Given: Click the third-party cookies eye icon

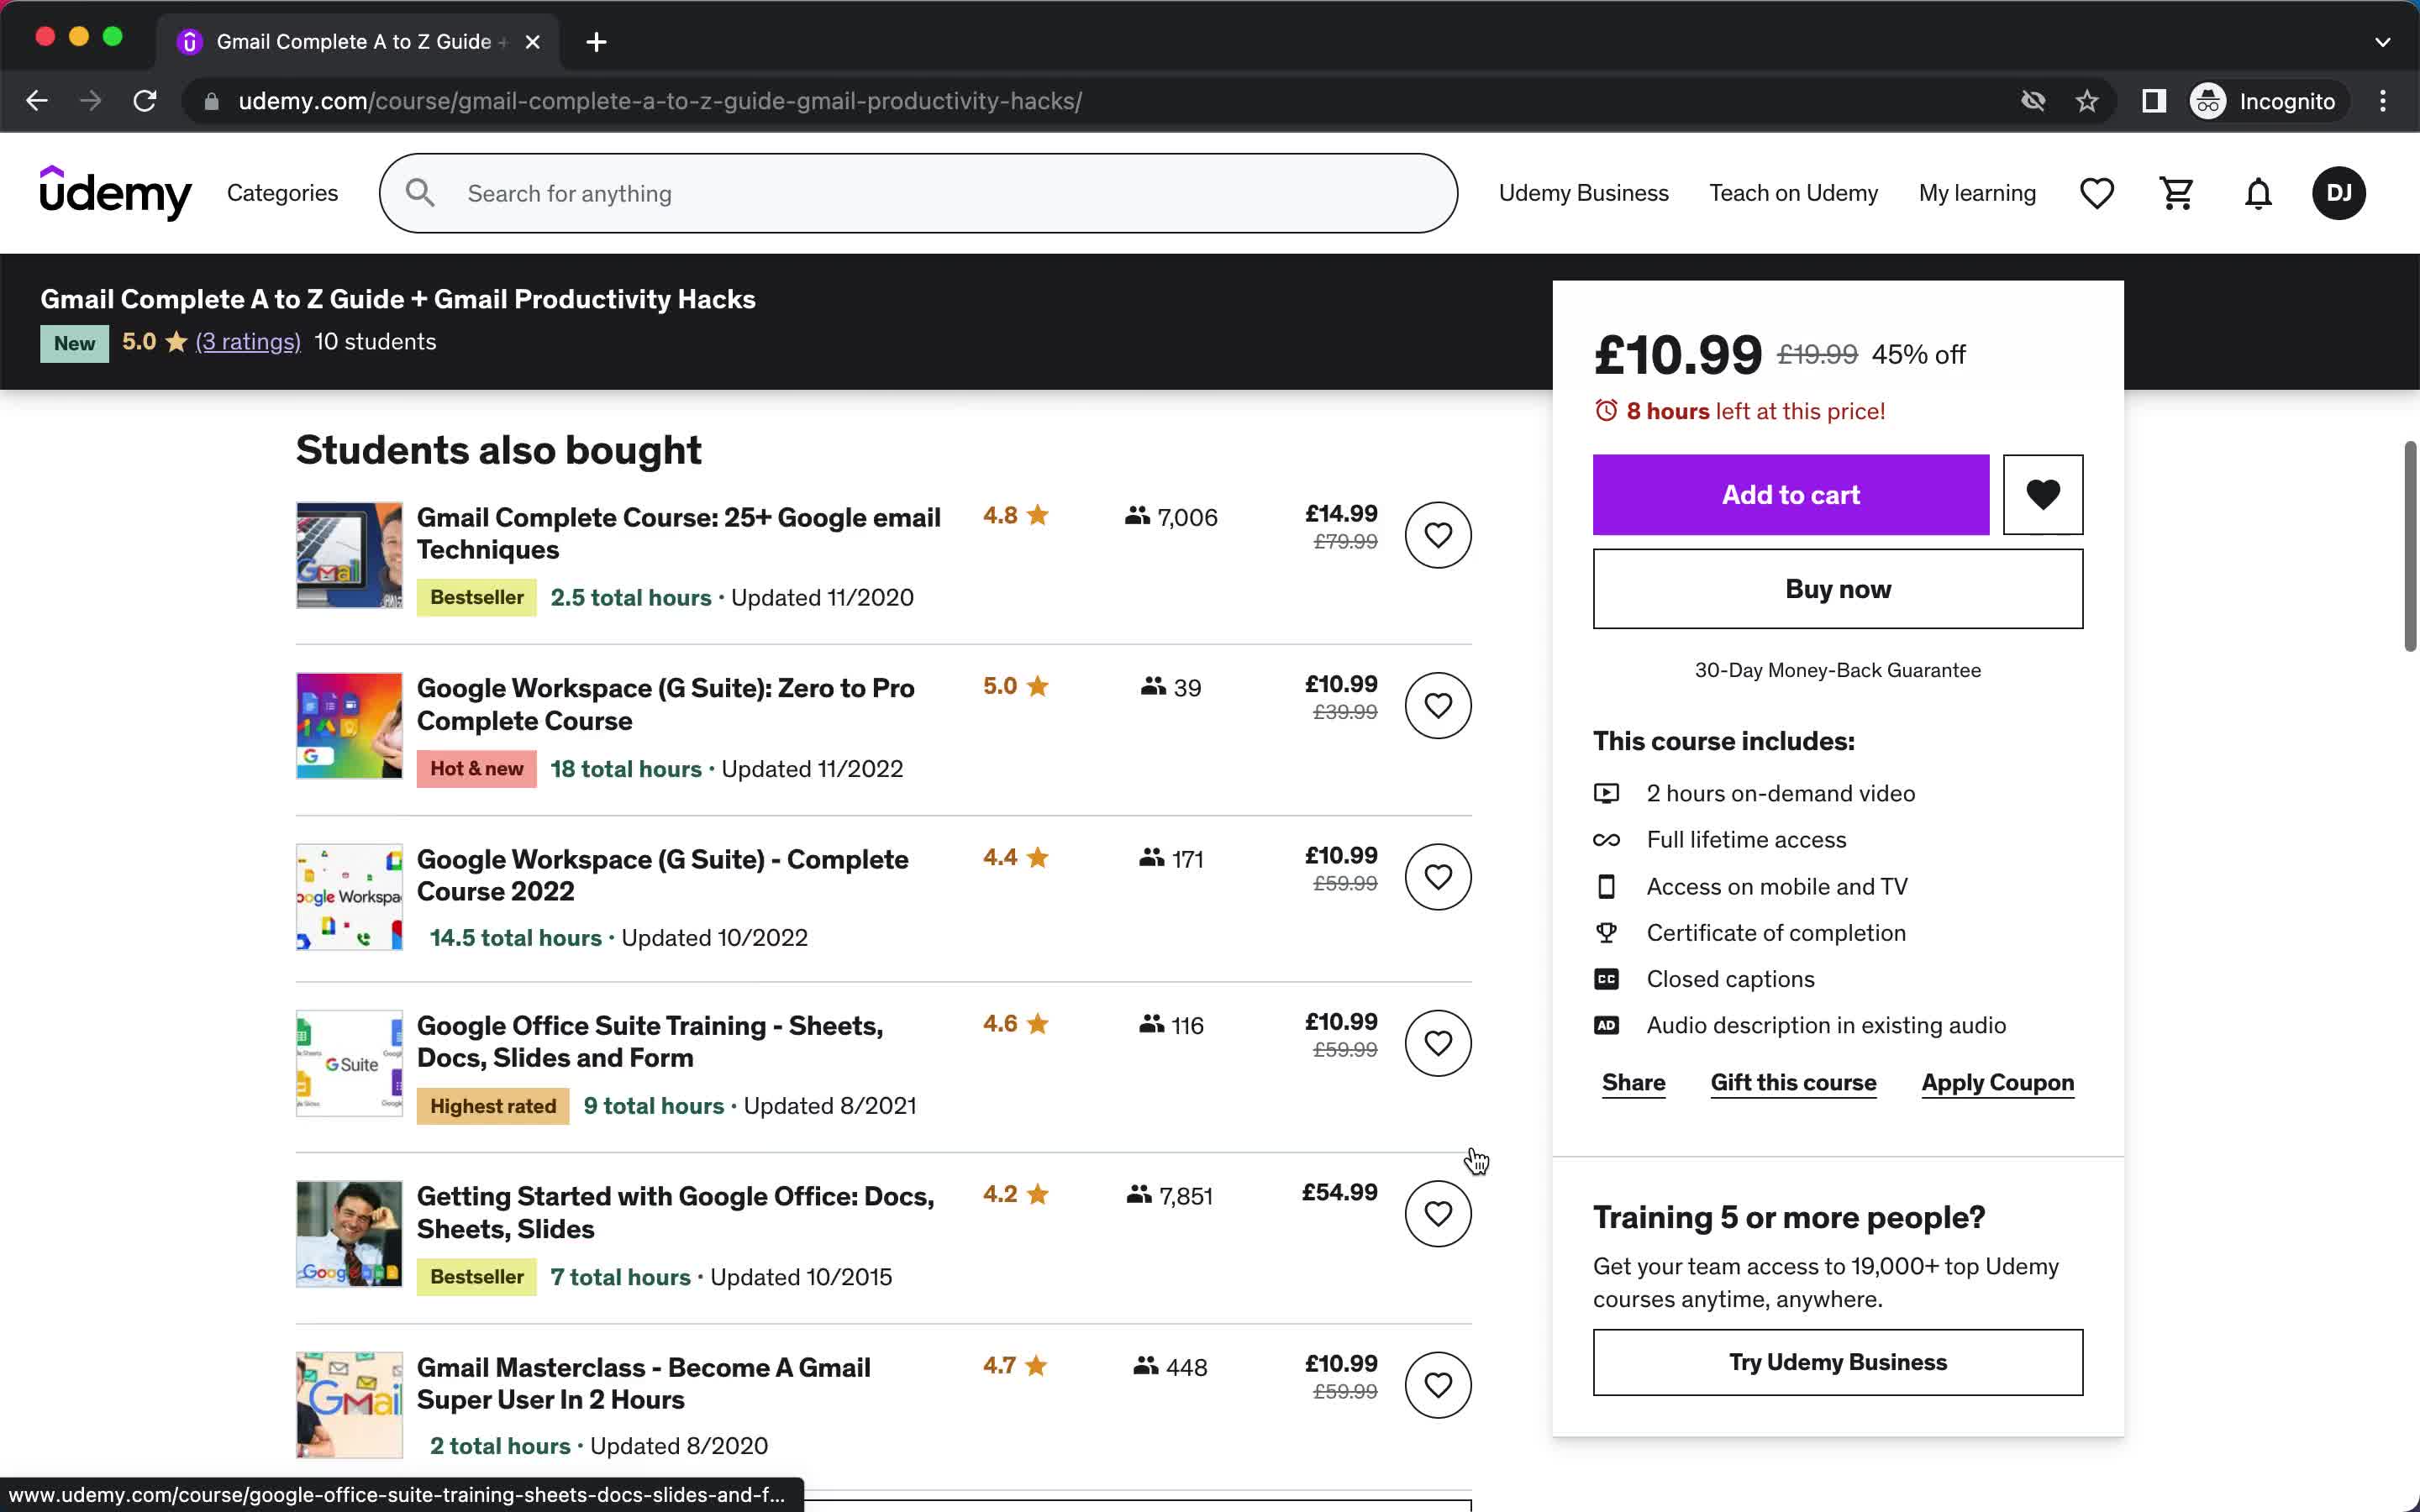Looking at the screenshot, I should click(2032, 101).
